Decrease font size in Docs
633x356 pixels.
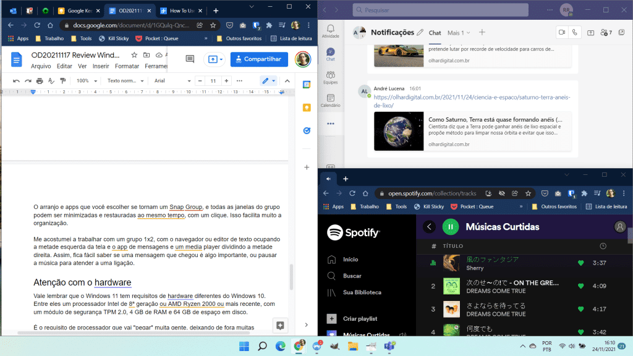coord(200,81)
